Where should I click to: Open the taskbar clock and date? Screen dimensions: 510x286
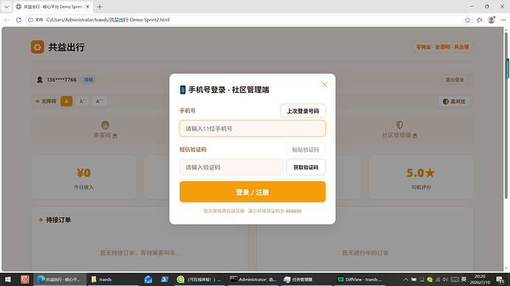pos(480,279)
